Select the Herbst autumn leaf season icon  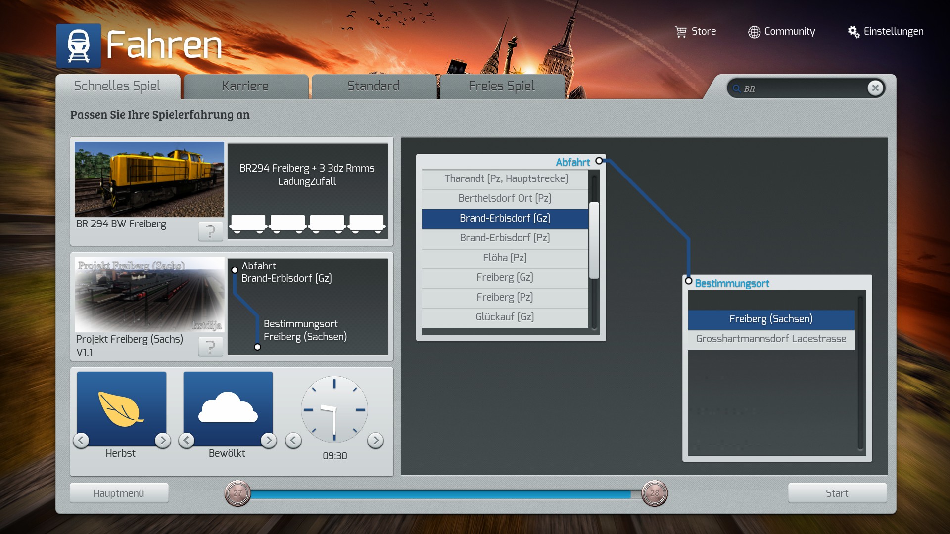pos(121,408)
